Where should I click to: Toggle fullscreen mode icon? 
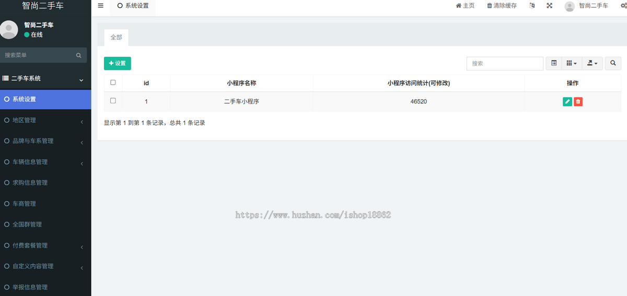pos(550,6)
